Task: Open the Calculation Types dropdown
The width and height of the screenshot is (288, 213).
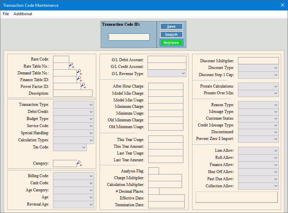Action: point(74,140)
